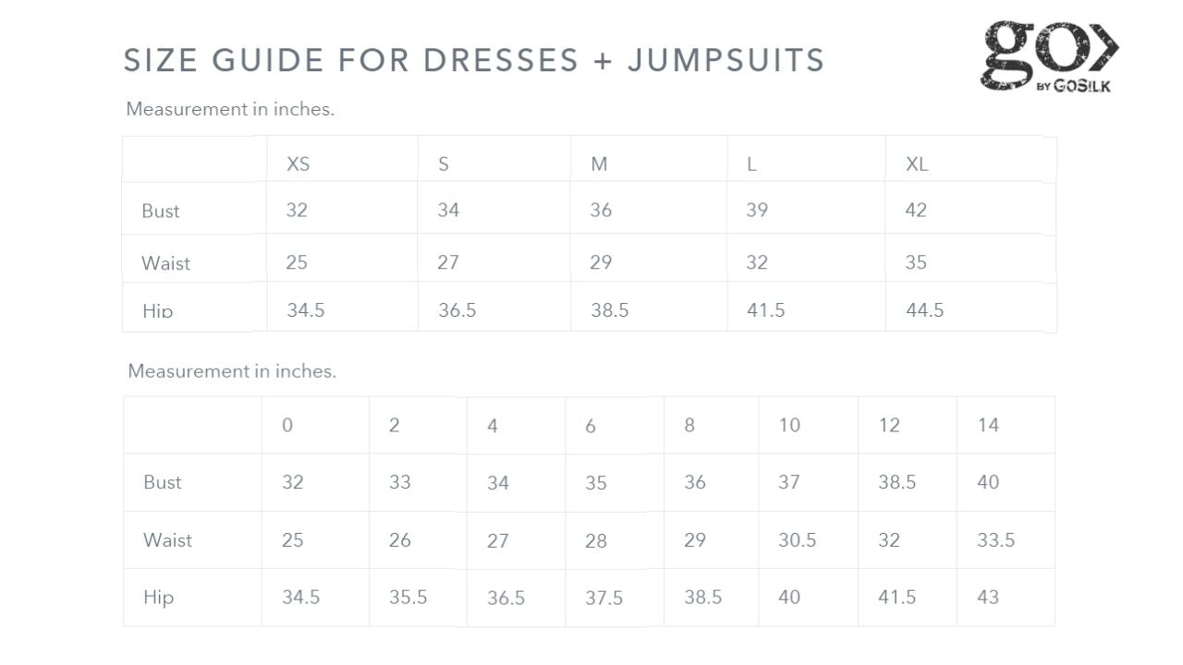Select the Hip row label in numeric-size table
This screenshot has width=1183, height=665.
point(158,597)
